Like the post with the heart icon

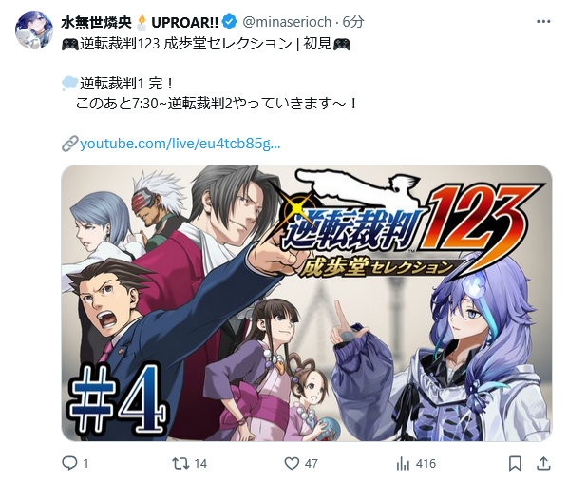pyautogui.click(x=292, y=464)
